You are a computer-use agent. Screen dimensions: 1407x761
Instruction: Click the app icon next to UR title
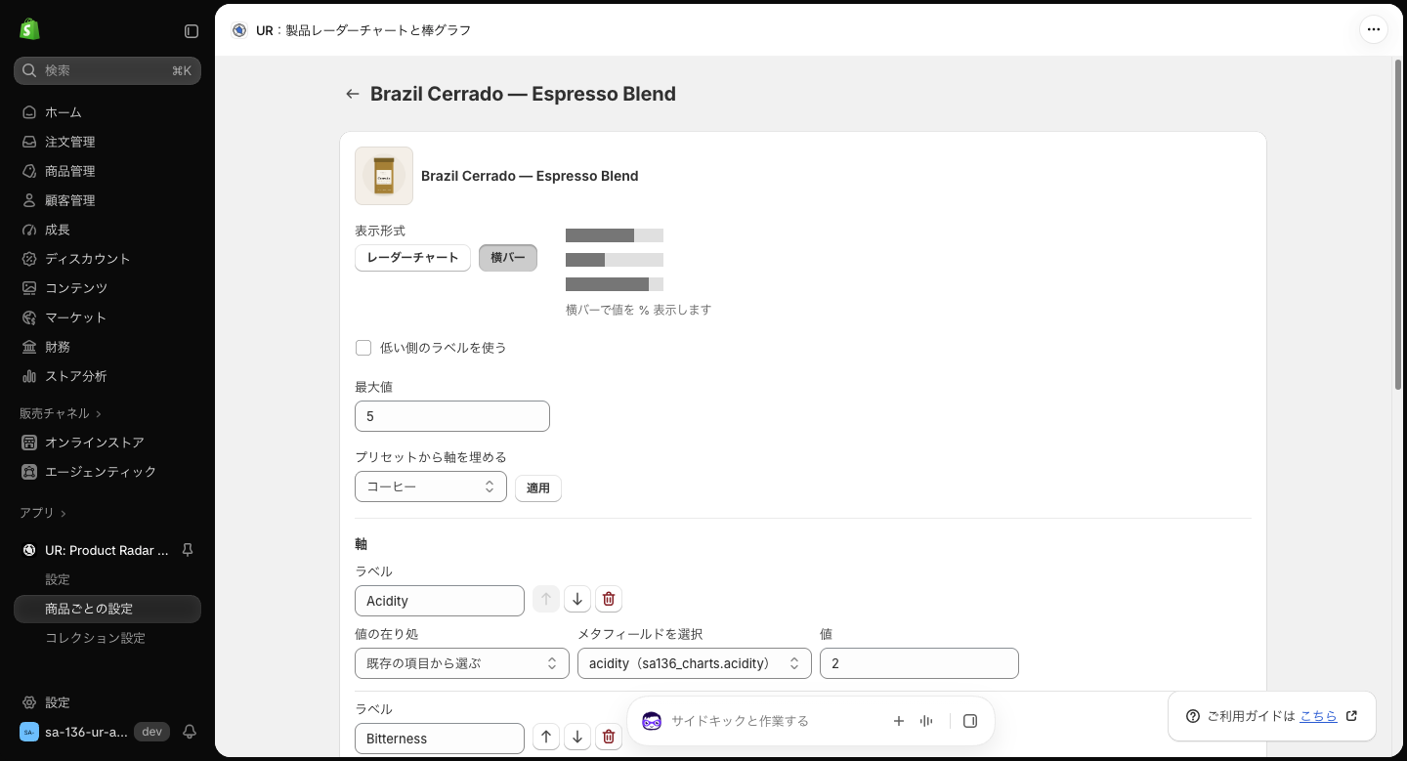pyautogui.click(x=239, y=30)
